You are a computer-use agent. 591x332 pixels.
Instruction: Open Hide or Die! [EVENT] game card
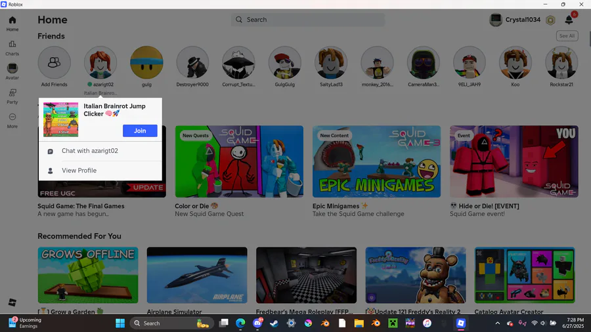coord(514,161)
